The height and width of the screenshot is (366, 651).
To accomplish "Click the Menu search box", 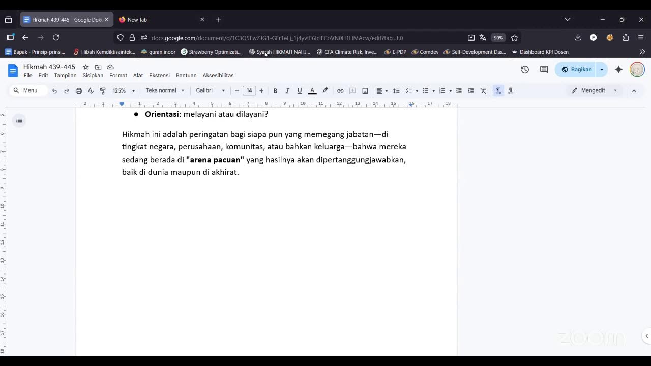I will coord(27,90).
